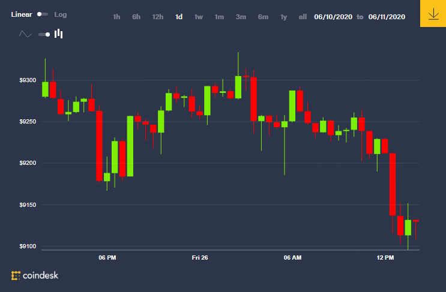The image size is (446, 292).
Task: Toggle Linear/Log scale switch
Action: 43,14
